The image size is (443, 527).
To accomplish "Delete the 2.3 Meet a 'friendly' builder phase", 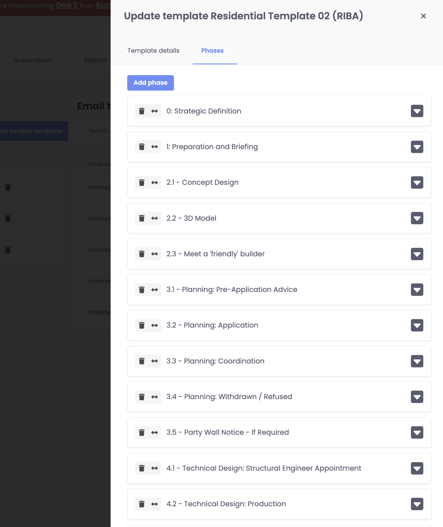I will [142, 254].
